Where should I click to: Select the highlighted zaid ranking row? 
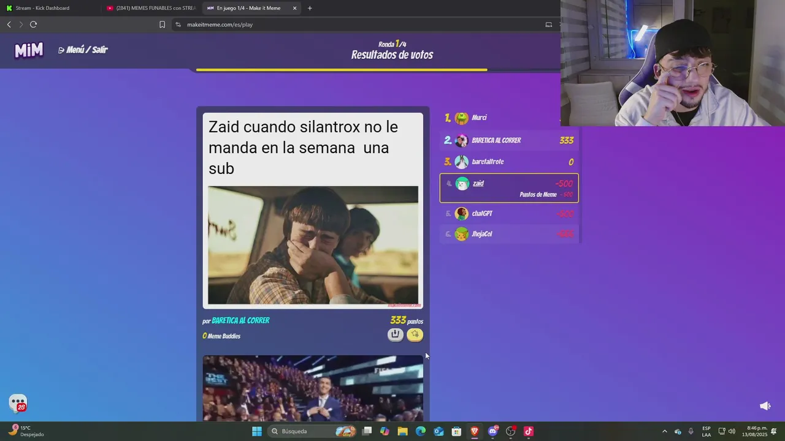pyautogui.click(x=509, y=188)
